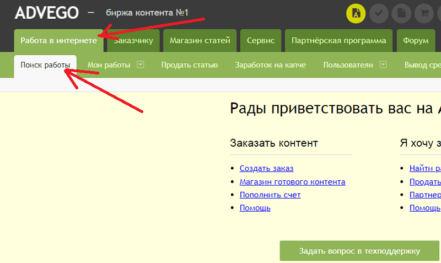Screen dimensions: 441x263
Task: Follow the Пополнить счет link
Action: pos(270,195)
